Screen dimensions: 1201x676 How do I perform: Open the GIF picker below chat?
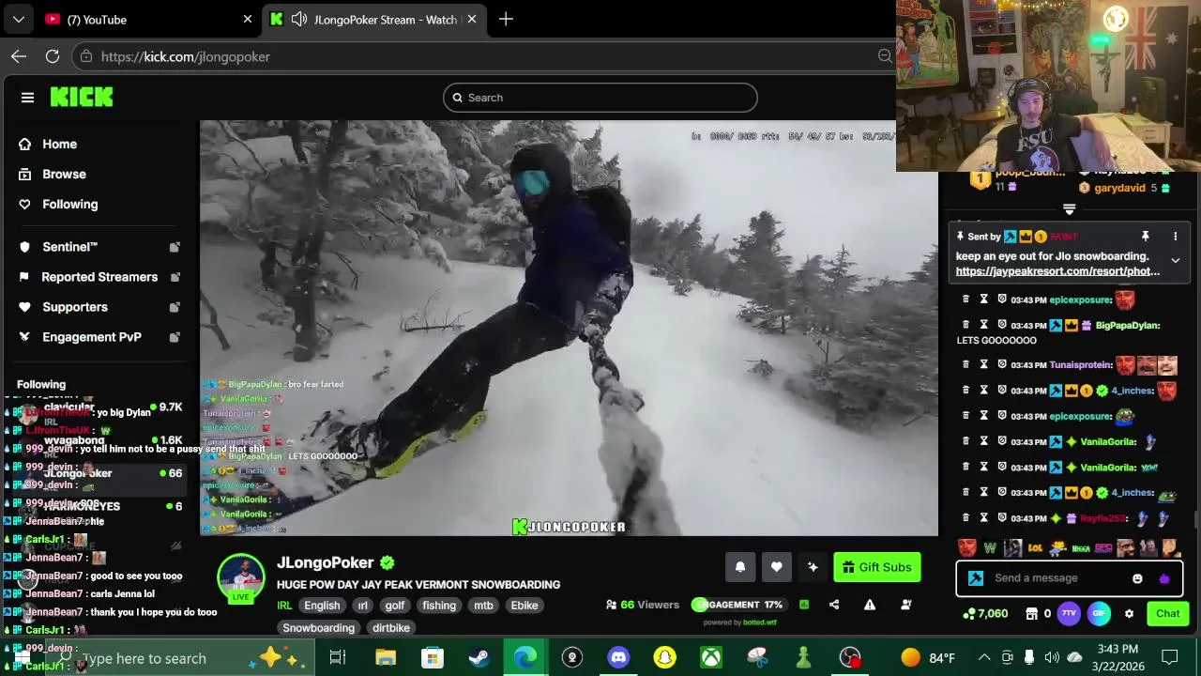[x=1100, y=613]
